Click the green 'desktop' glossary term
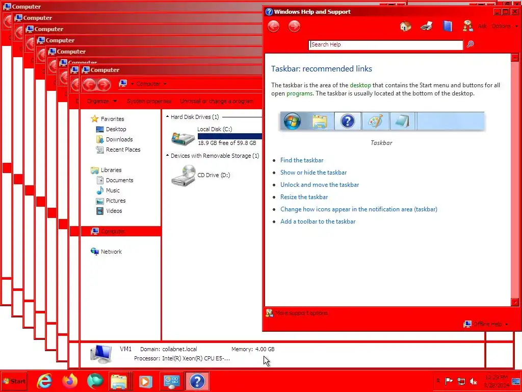 (360, 85)
